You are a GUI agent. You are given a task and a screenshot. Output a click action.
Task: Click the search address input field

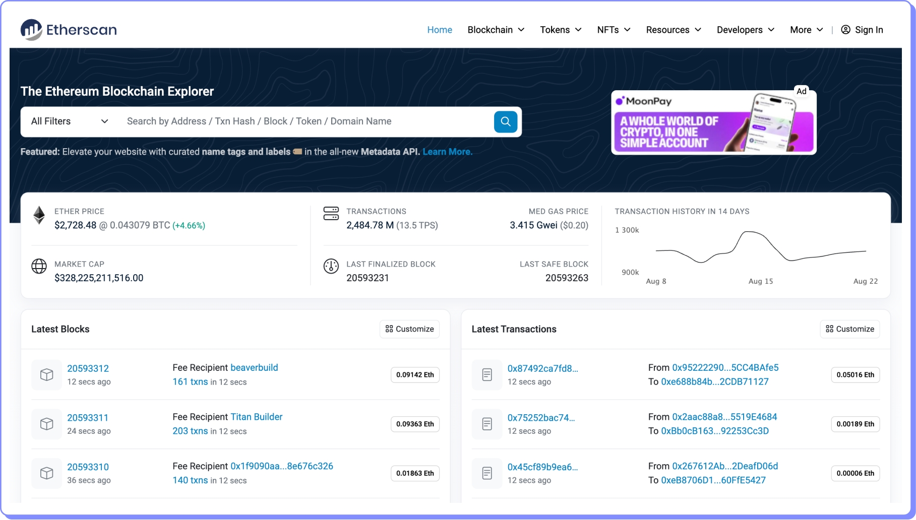302,121
